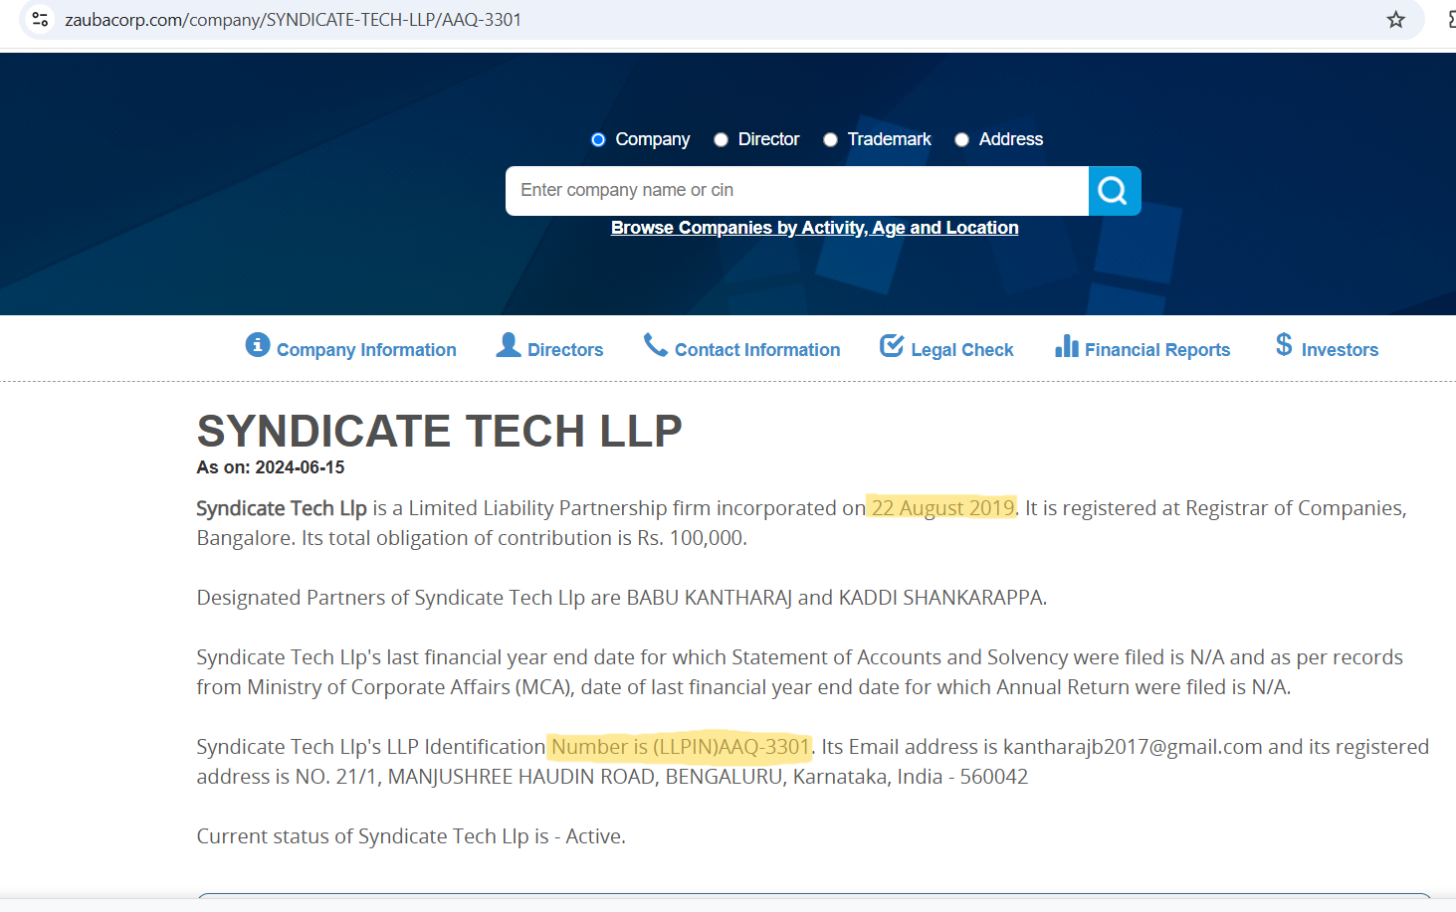Click the 'MANJUSHREE HAUDIN ROAD' address text

click(x=521, y=777)
